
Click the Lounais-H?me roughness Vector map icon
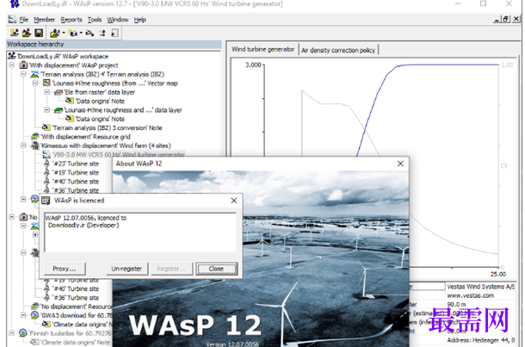pyautogui.click(x=46, y=83)
